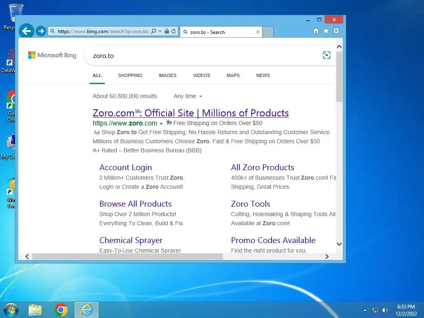Screen dimensions: 424x318
Task: Go back with the browser back arrow
Action: pyautogui.click(x=26, y=31)
